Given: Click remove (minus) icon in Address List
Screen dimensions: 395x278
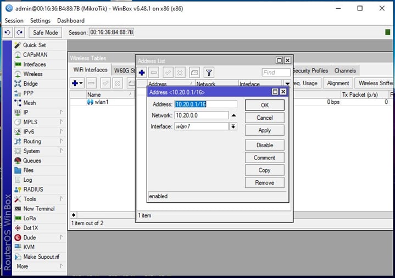Looking at the screenshot, I should pos(154,73).
